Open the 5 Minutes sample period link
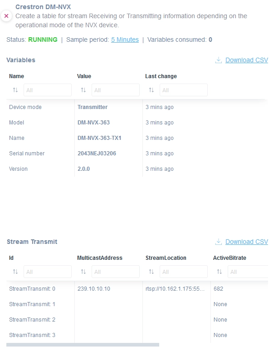This screenshot has width=278, height=352. 125,40
